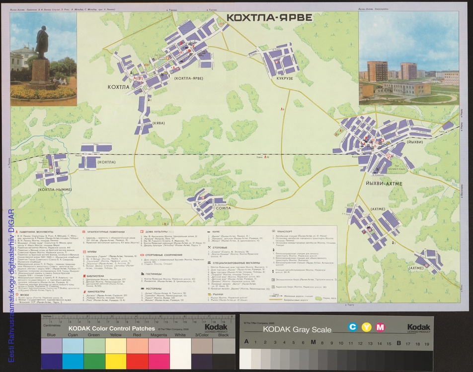Click the hotel icon beside ГОСТИНИЦЫ
The height and width of the screenshot is (372, 473).
point(143,274)
